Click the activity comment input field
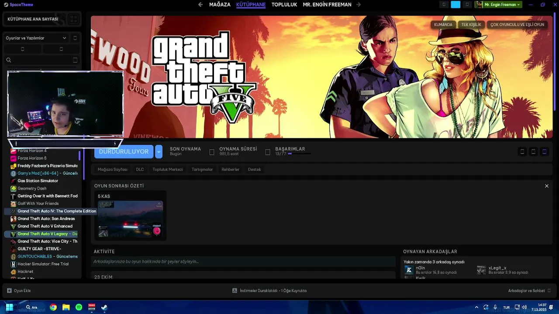Image resolution: width=559 pixels, height=314 pixels. [244, 262]
